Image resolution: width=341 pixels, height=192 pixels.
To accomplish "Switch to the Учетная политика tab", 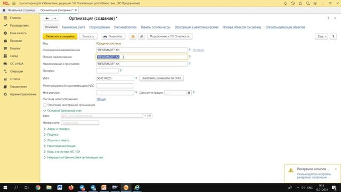I will [125, 27].
